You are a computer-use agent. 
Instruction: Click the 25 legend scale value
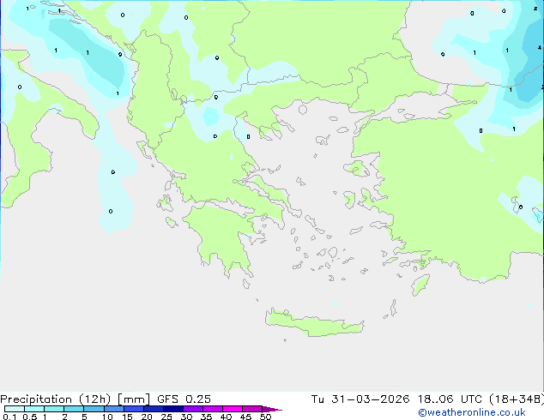pos(166,417)
